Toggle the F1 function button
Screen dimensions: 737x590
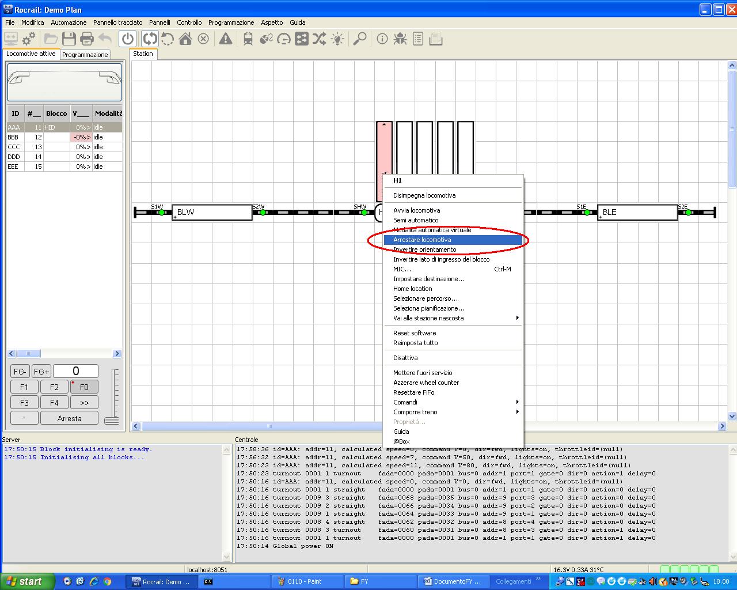(x=24, y=387)
